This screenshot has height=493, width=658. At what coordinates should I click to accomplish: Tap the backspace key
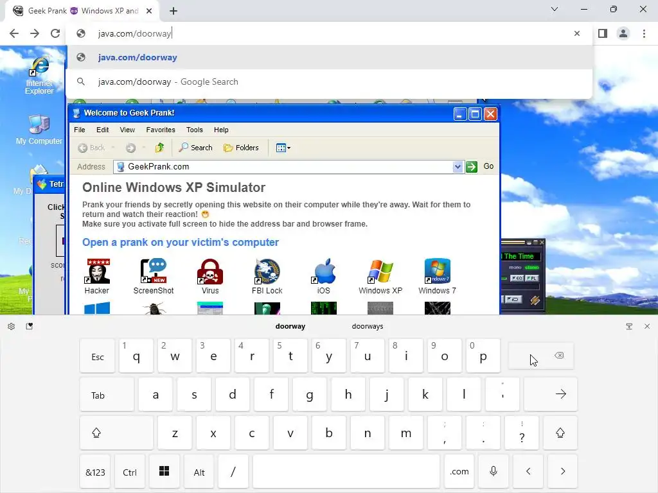pos(540,356)
